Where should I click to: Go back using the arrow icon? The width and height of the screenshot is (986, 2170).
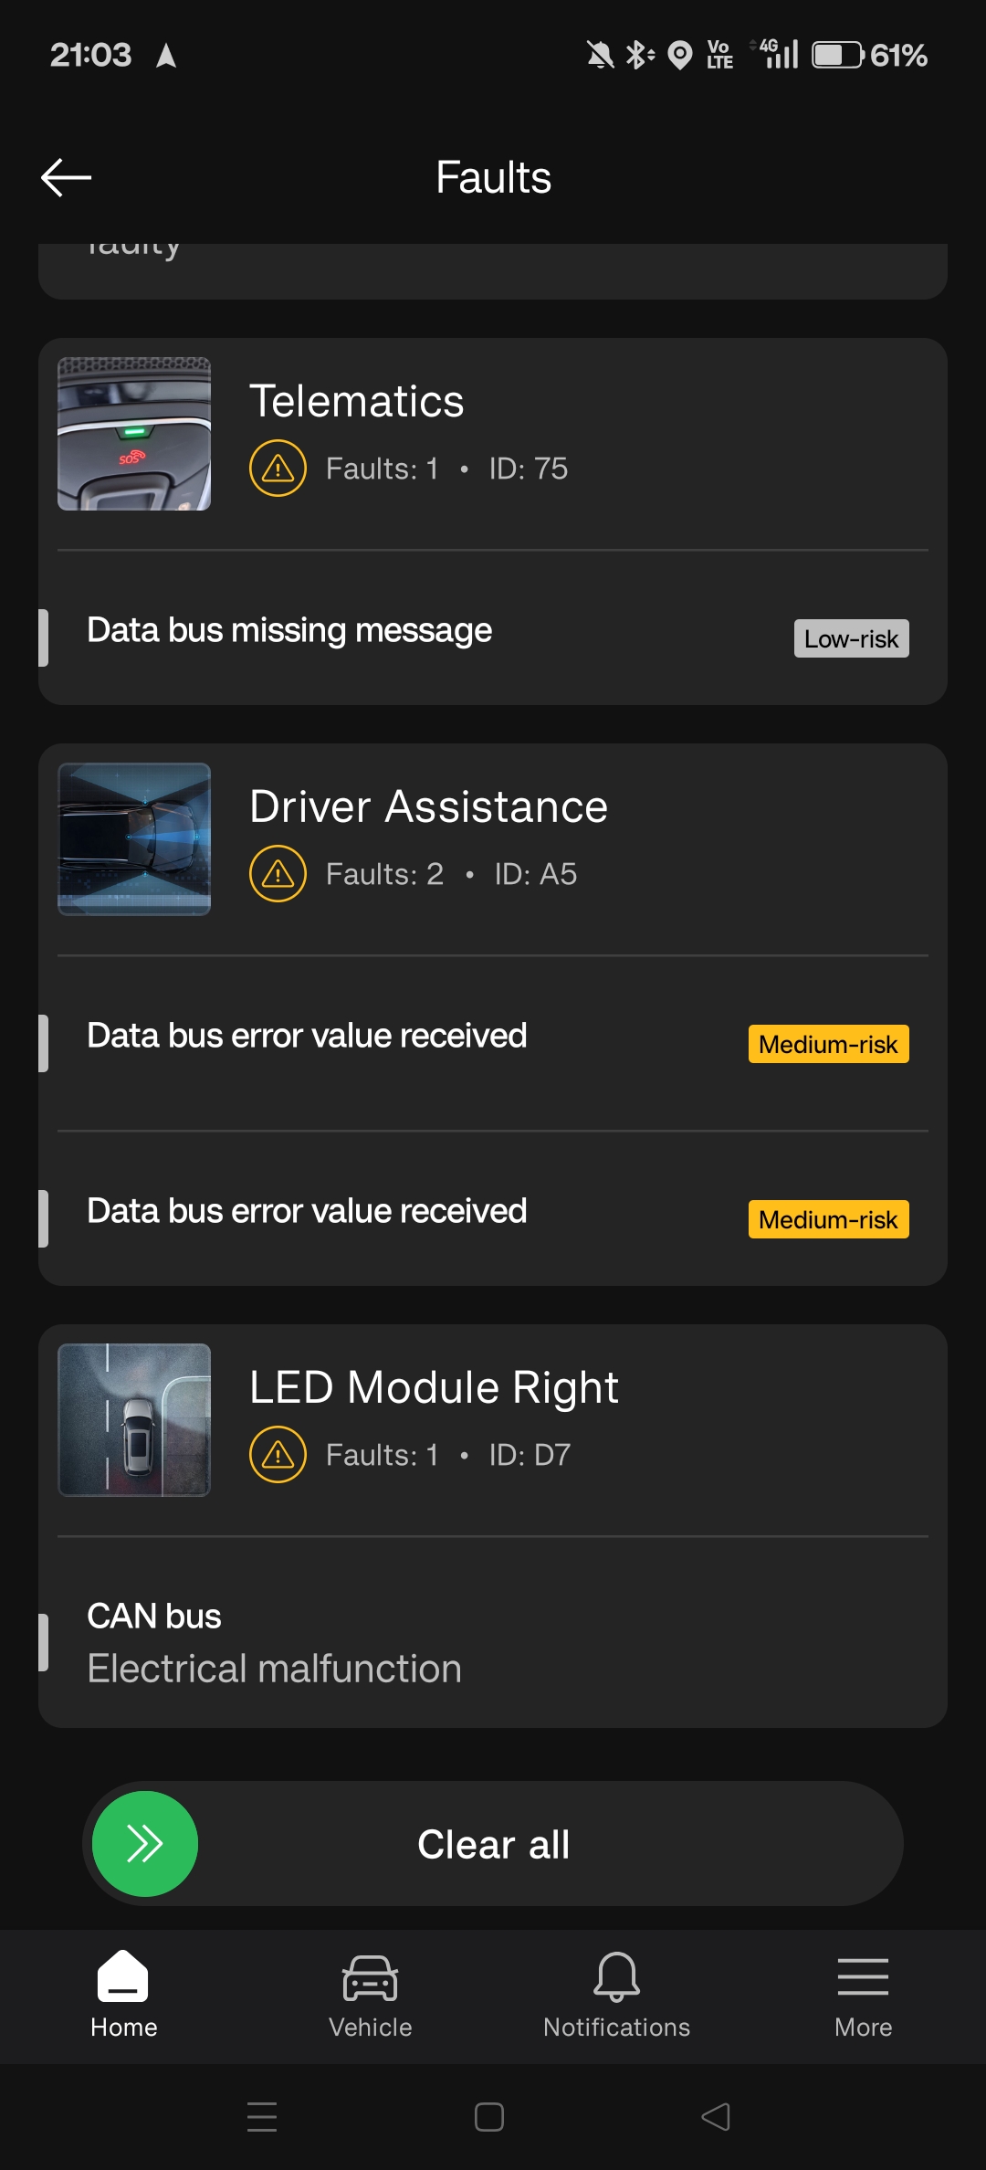(67, 177)
